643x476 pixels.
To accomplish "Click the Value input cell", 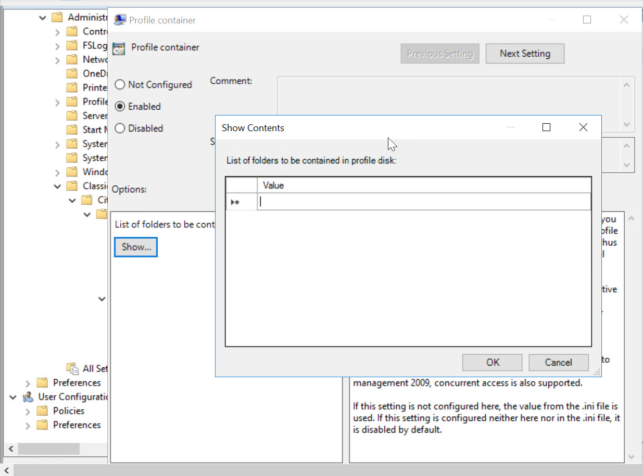I will pyautogui.click(x=424, y=202).
